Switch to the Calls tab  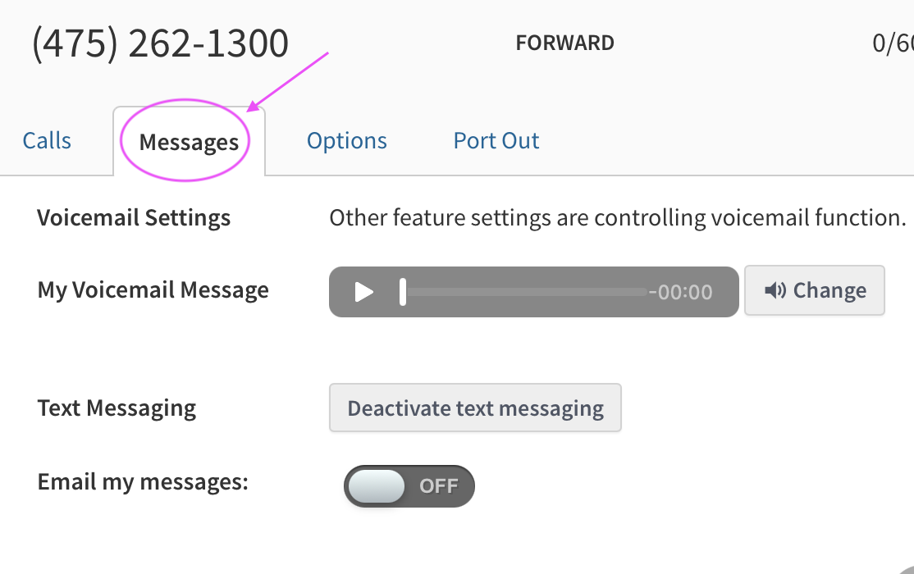[x=47, y=141]
